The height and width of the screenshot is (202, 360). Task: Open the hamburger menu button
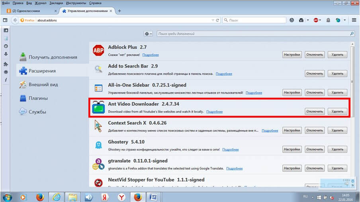tap(354, 20)
